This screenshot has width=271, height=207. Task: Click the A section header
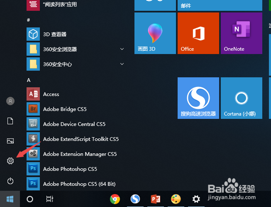pos(29,80)
